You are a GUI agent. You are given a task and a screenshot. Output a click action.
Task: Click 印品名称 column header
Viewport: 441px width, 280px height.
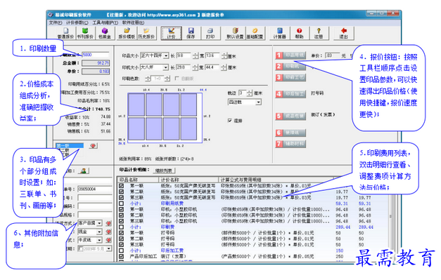click(138, 179)
